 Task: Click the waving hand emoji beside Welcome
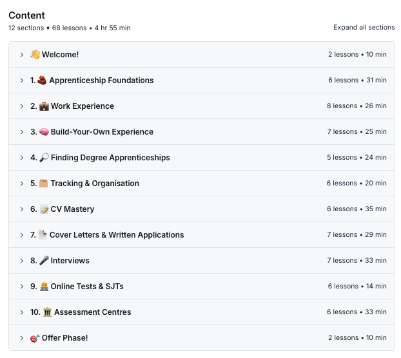pyautogui.click(x=35, y=55)
